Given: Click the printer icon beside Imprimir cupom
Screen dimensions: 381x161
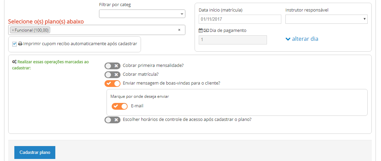Looking at the screenshot, I should [20, 44].
